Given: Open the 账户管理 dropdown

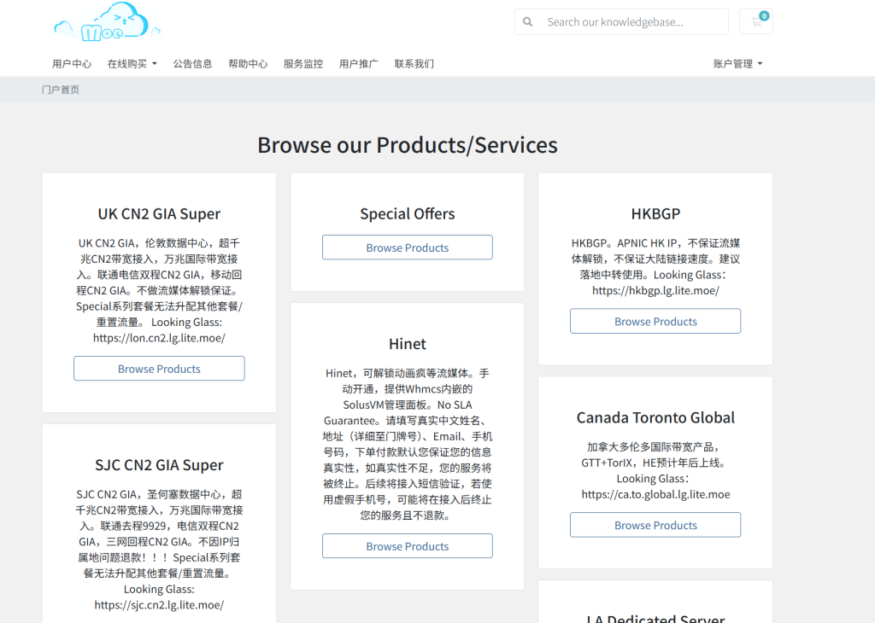Looking at the screenshot, I should pos(737,64).
